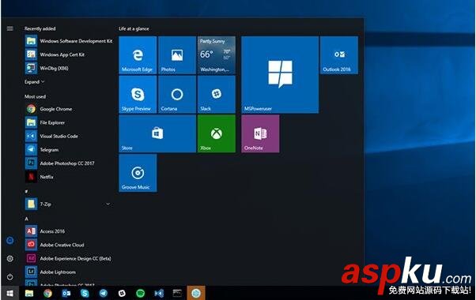
Task: Expand the 7-Zip folder chevron
Action: pos(108,204)
